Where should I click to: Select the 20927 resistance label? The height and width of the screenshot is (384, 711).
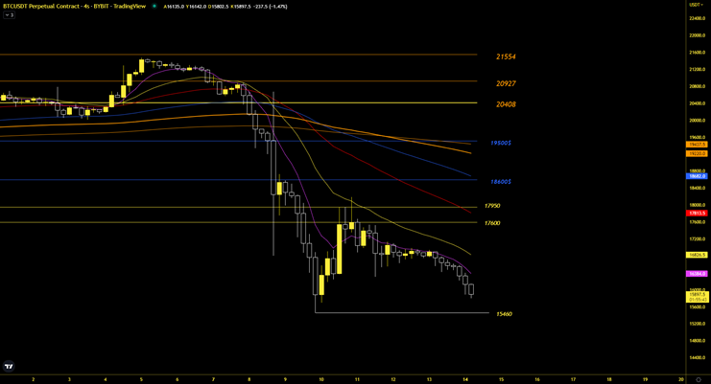(x=506, y=84)
